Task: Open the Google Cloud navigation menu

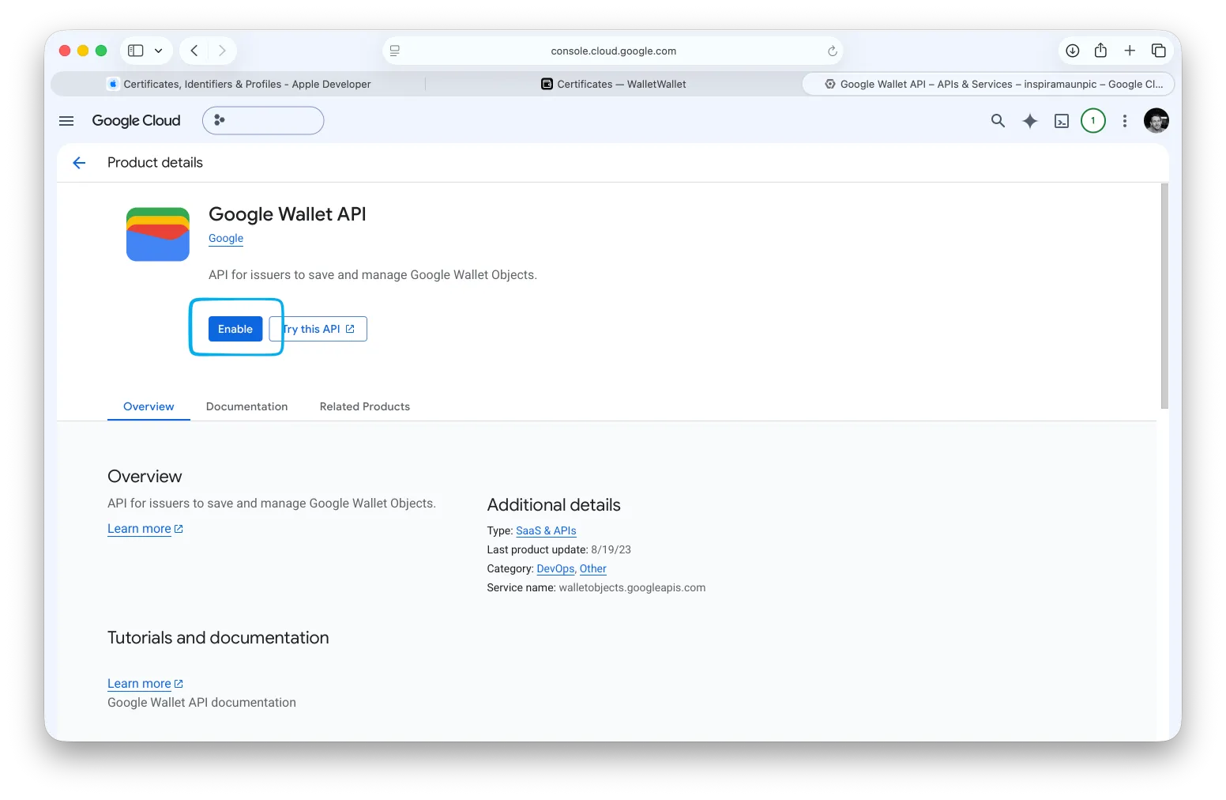Action: tap(66, 121)
